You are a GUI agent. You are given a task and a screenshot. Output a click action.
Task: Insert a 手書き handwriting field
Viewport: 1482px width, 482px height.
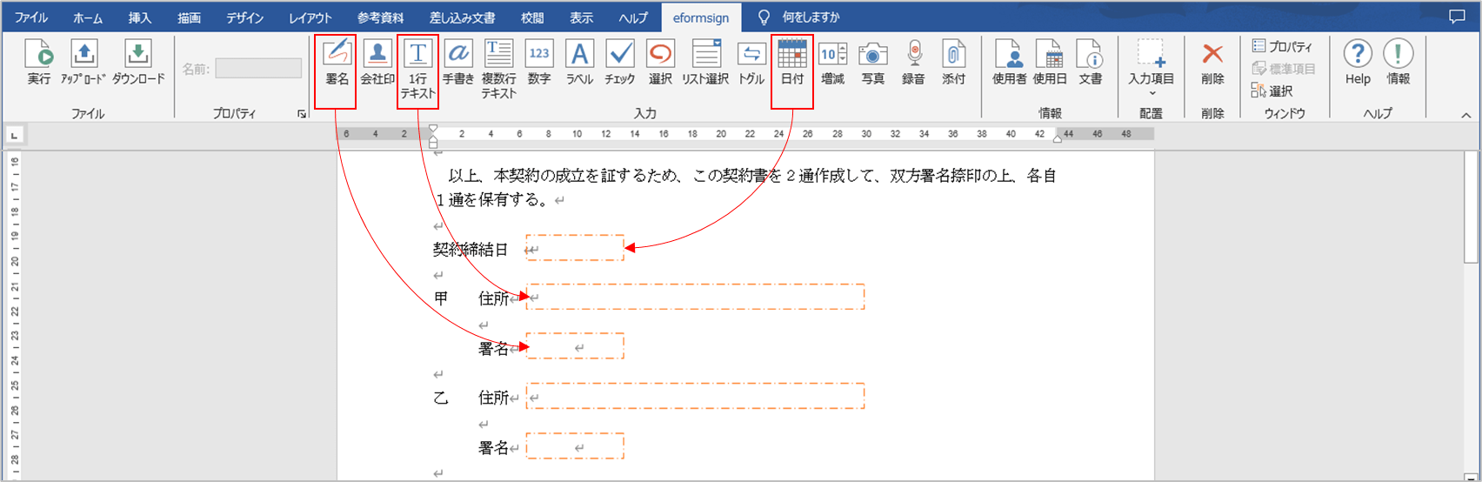[x=458, y=62]
